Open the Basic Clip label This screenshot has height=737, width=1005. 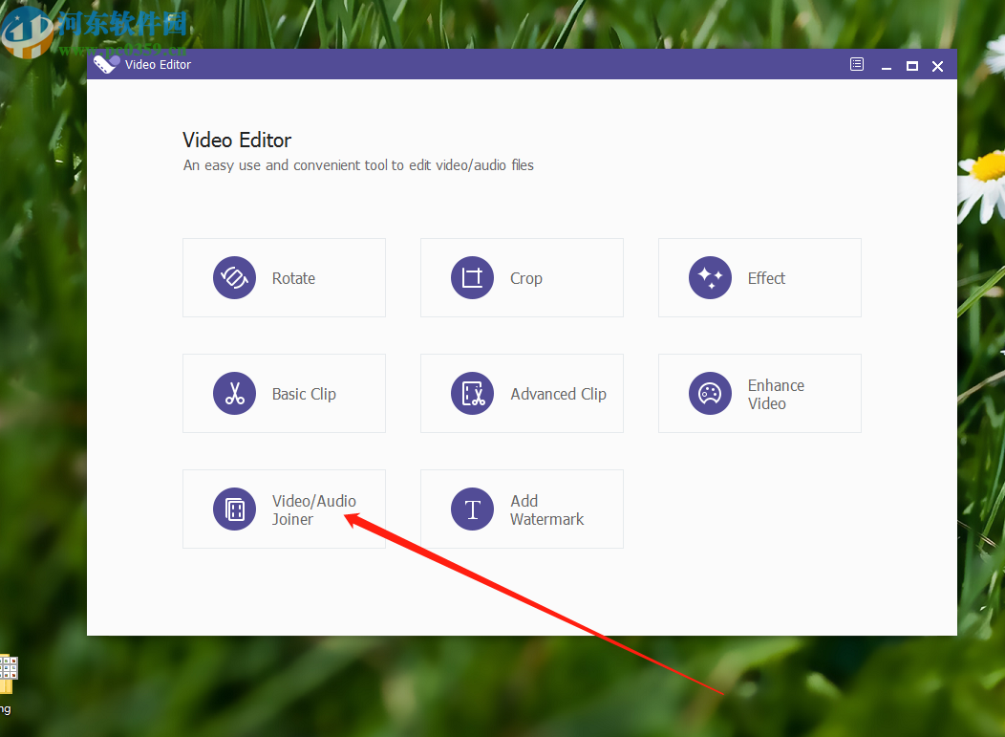pyautogui.click(x=304, y=394)
